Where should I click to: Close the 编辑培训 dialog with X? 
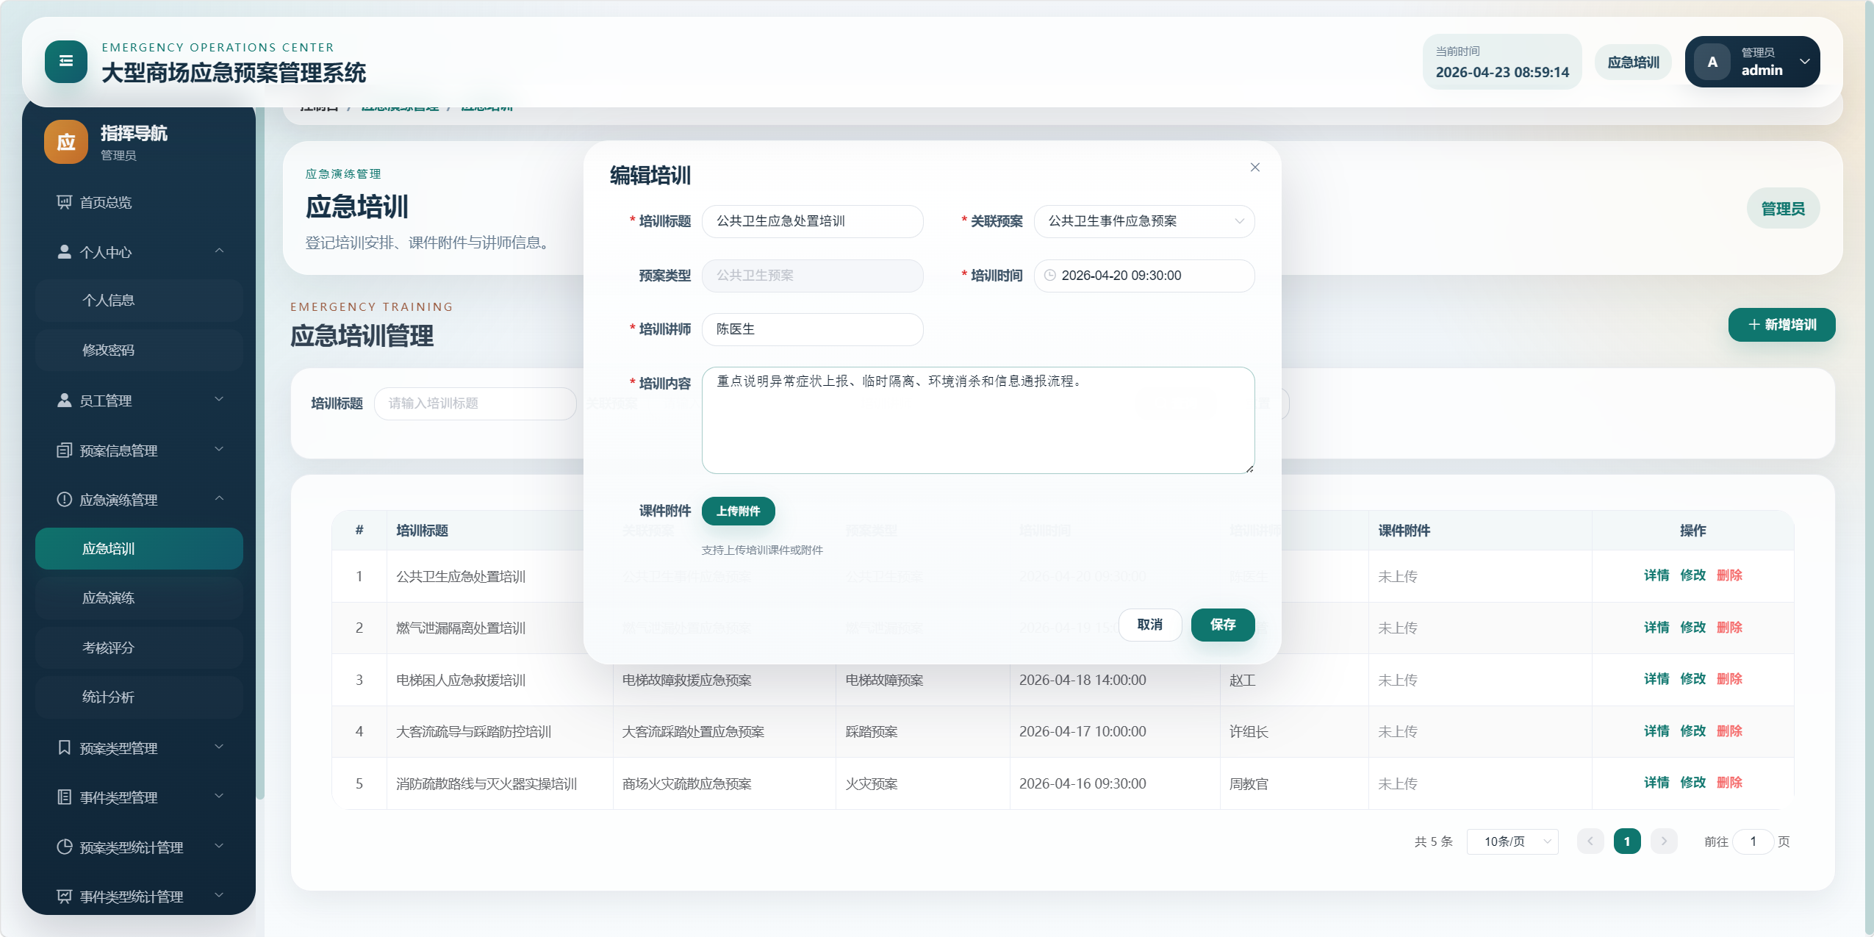coord(1254,168)
